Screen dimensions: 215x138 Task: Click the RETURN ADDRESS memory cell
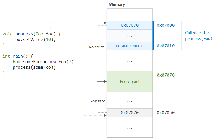[130, 46]
